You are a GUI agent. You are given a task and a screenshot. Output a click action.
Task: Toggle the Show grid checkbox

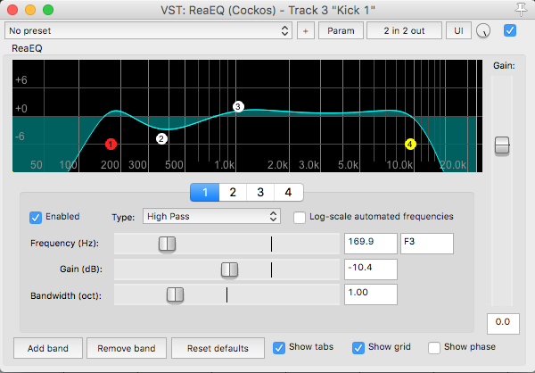pyautogui.click(x=358, y=348)
